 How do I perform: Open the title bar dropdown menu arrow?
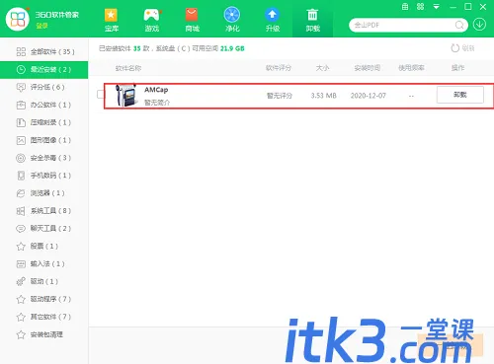click(437, 7)
